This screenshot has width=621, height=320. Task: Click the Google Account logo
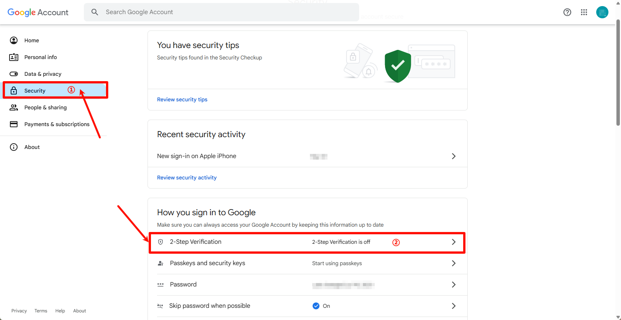tap(38, 12)
